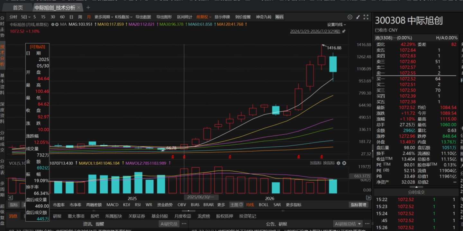This screenshot has width=463, height=231.
Task: Click 导出图形 export chart button
Action: [164, 17]
